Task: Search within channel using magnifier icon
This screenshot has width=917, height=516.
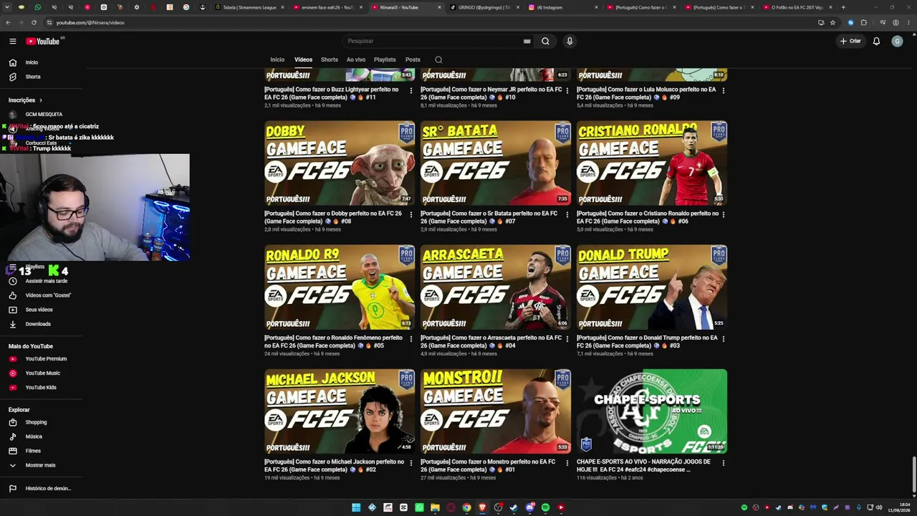Action: 438,59
